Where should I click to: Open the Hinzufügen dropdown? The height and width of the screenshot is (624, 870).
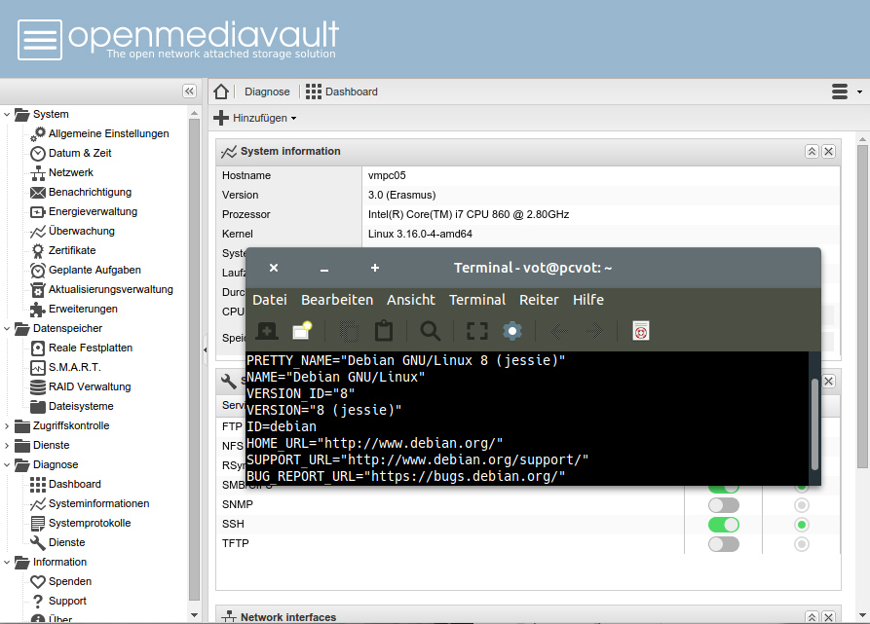255,118
